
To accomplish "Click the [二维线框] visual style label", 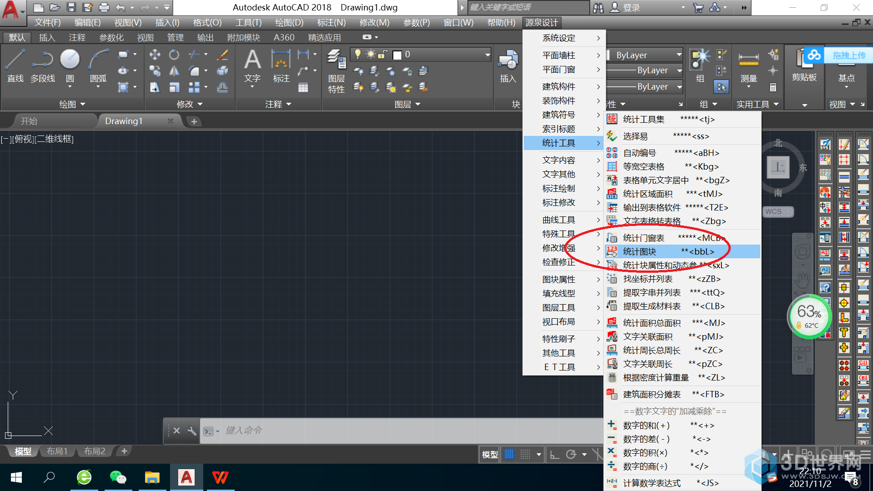I will [54, 139].
